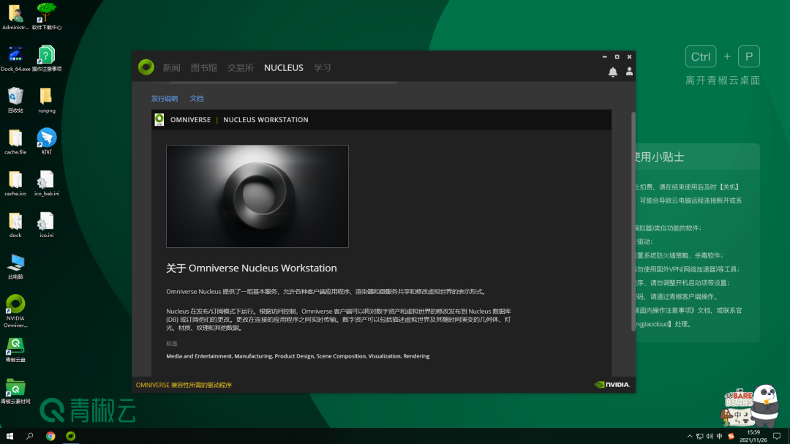Open the 文档 link
This screenshot has height=444, width=790.
point(197,98)
